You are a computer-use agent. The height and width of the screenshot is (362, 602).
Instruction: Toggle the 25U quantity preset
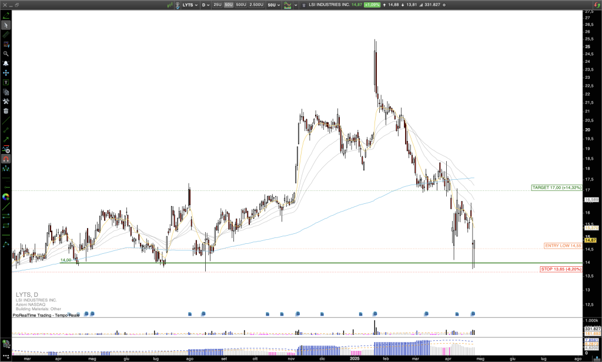(218, 5)
